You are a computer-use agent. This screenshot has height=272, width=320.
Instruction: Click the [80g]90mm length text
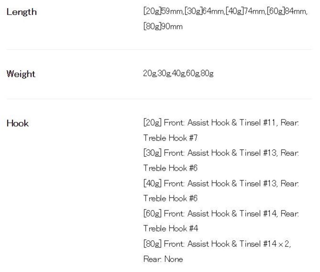[163, 26]
